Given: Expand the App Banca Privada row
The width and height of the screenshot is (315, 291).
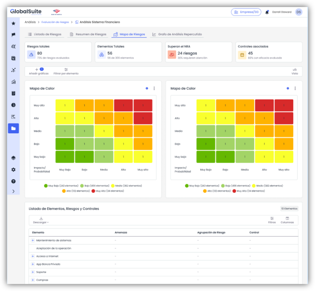Looking at the screenshot, I should click(x=33, y=264).
